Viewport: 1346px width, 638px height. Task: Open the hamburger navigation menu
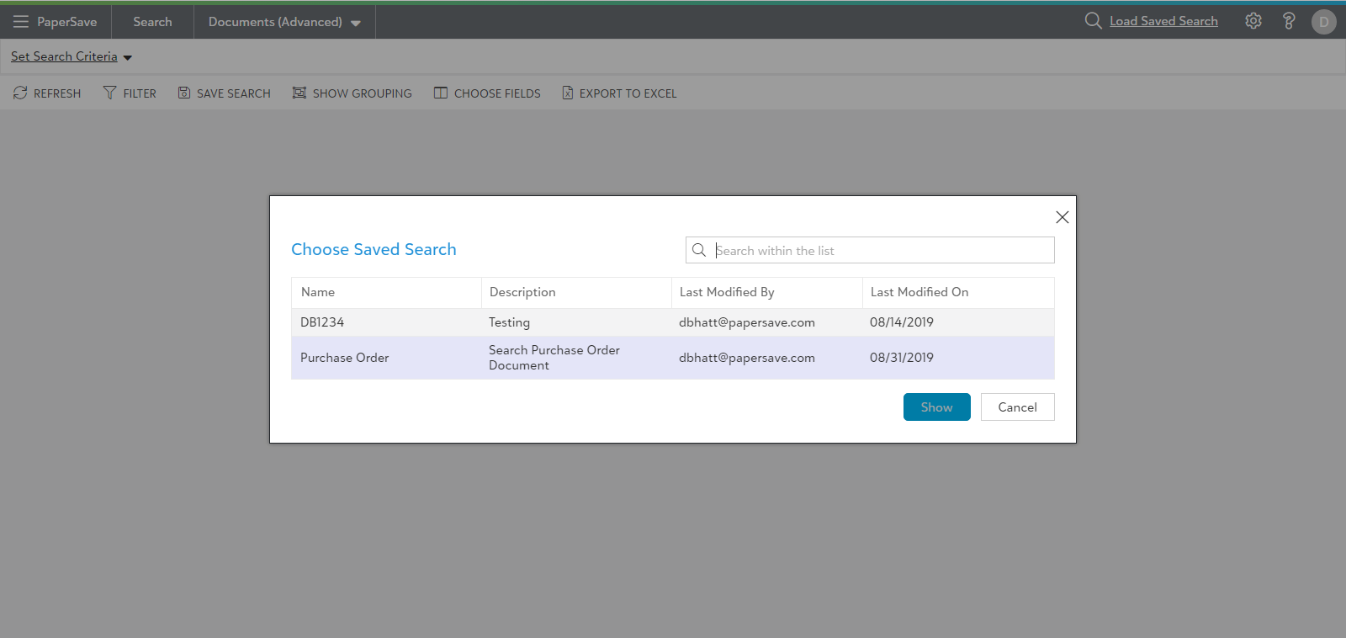(21, 22)
